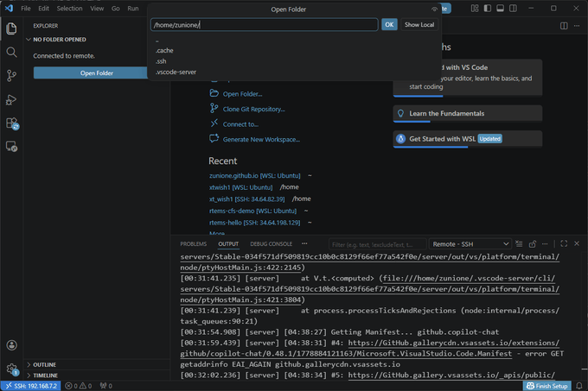Expand the TIMELINE section
The width and height of the screenshot is (588, 391).
[97, 375]
